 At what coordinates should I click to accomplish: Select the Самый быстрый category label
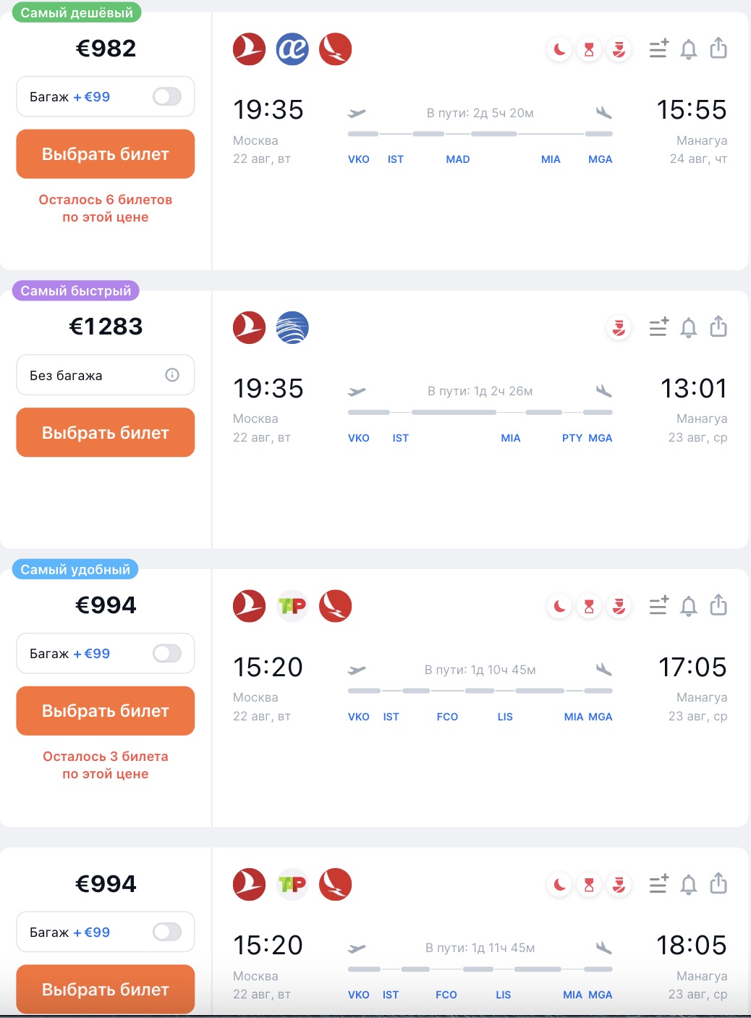click(75, 291)
